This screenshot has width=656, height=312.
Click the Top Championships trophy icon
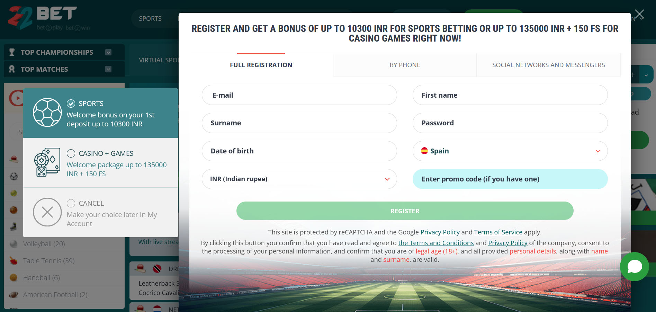tap(12, 52)
